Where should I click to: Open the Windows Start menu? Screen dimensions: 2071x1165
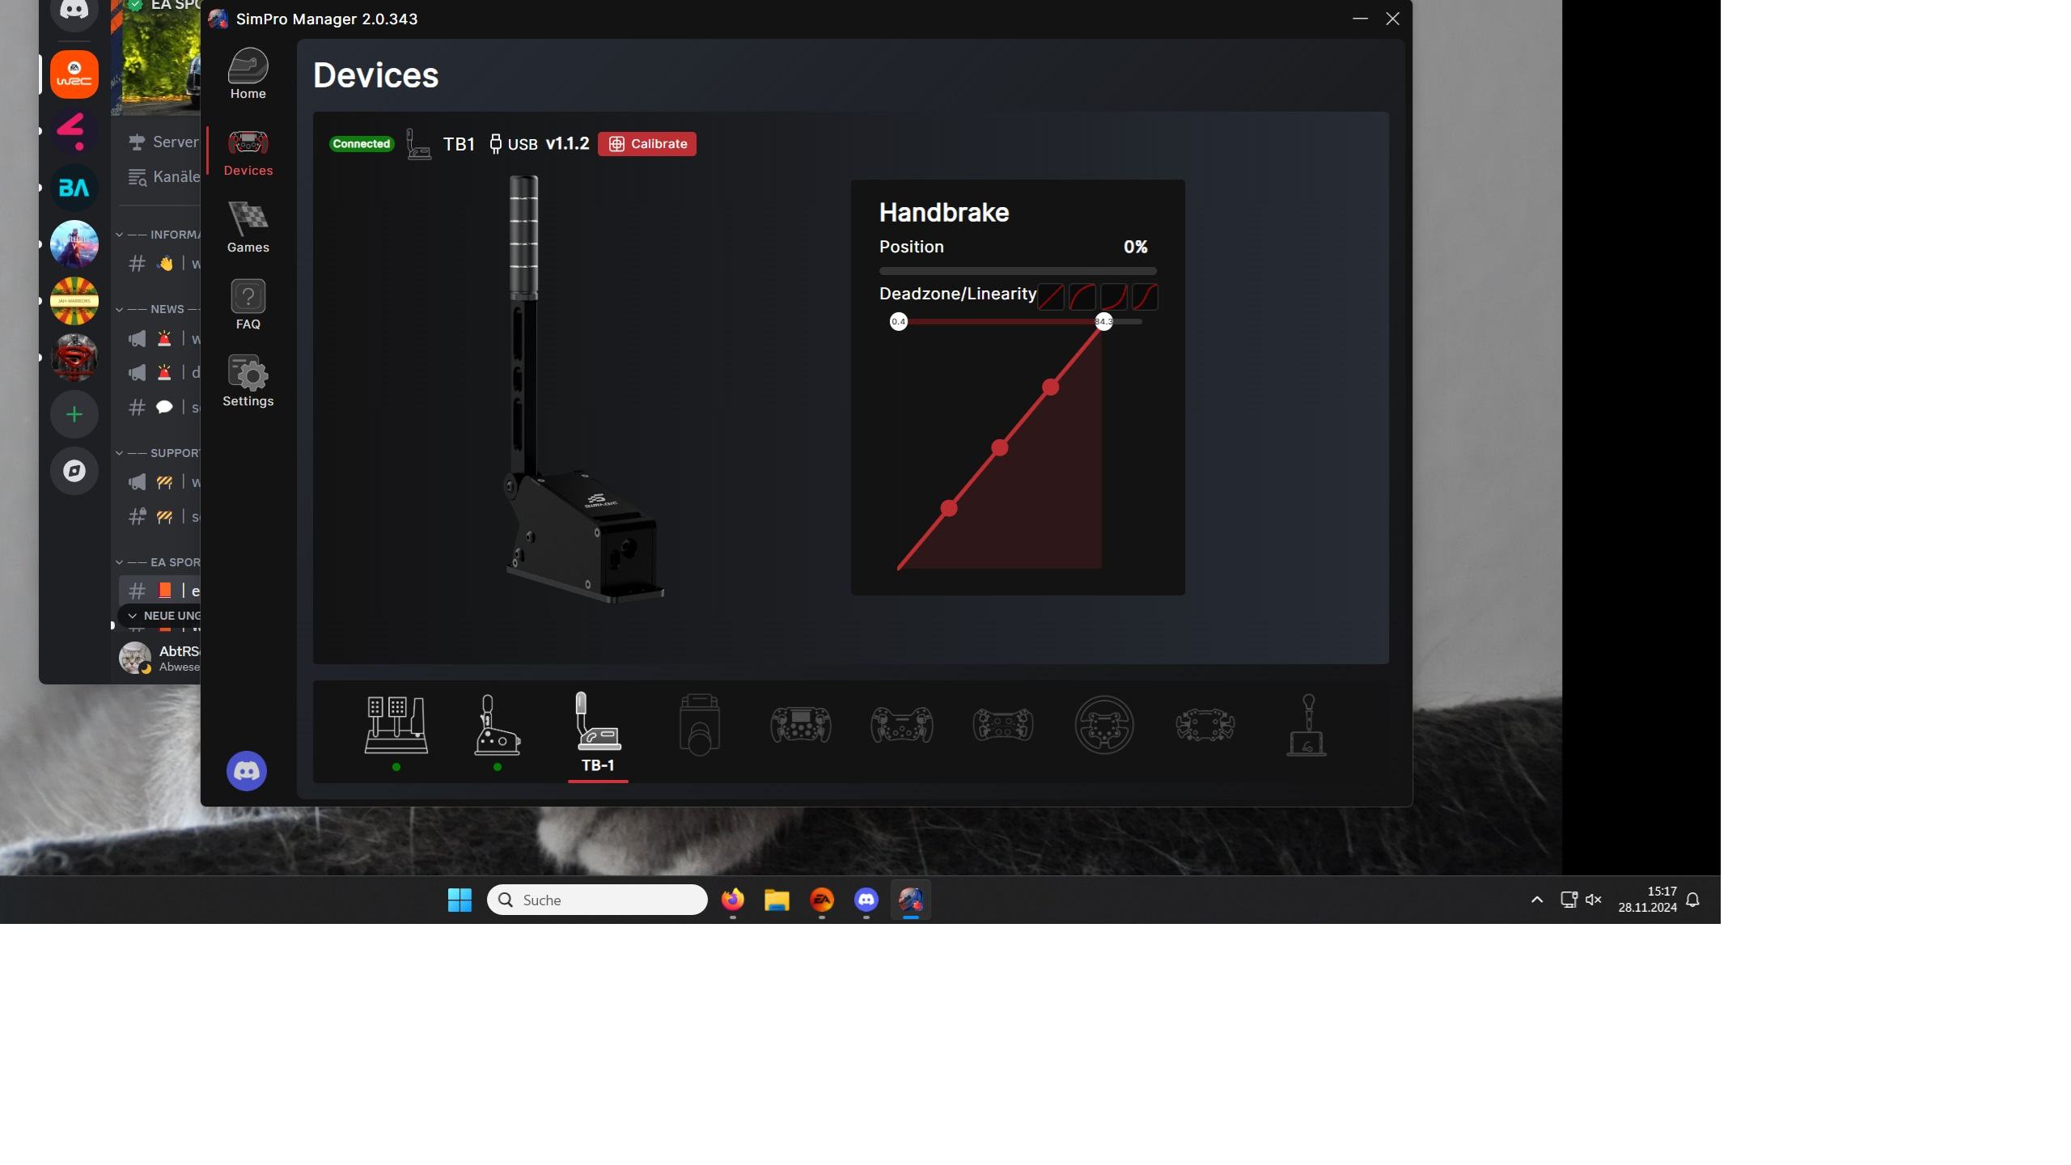click(460, 900)
